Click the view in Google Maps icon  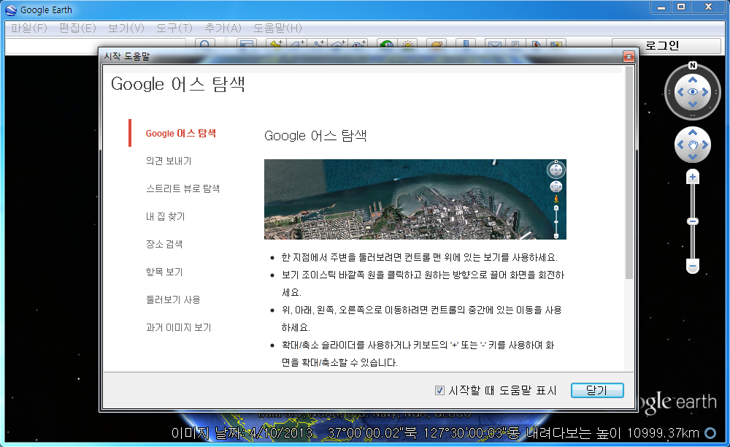tap(537, 44)
